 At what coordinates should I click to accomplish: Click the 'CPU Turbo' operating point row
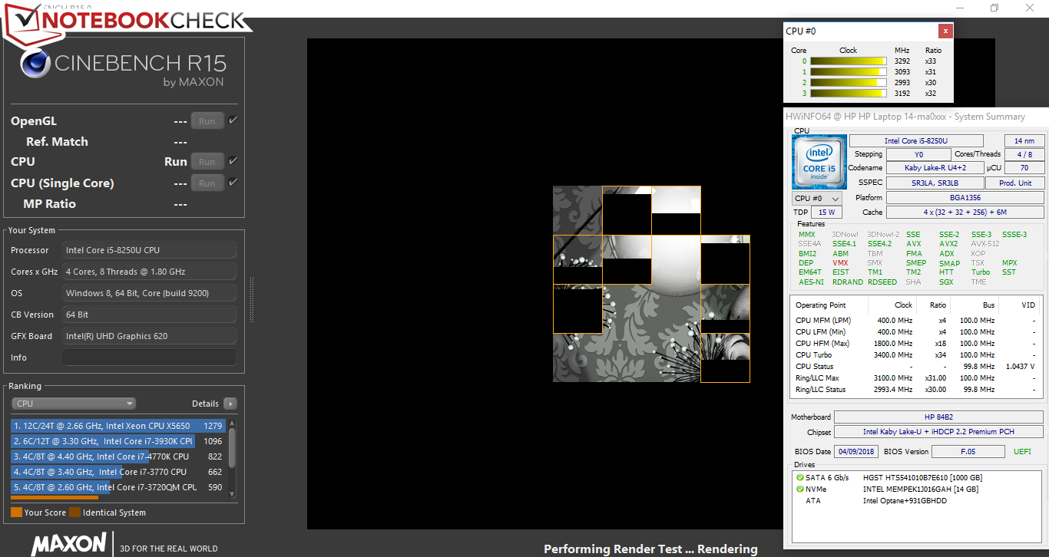(916, 355)
